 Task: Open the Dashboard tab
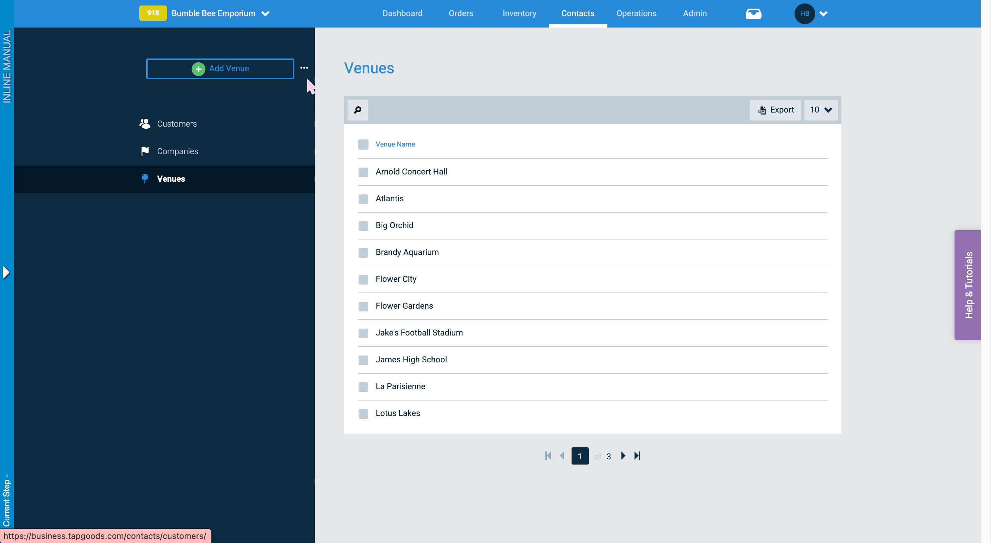pyautogui.click(x=402, y=13)
